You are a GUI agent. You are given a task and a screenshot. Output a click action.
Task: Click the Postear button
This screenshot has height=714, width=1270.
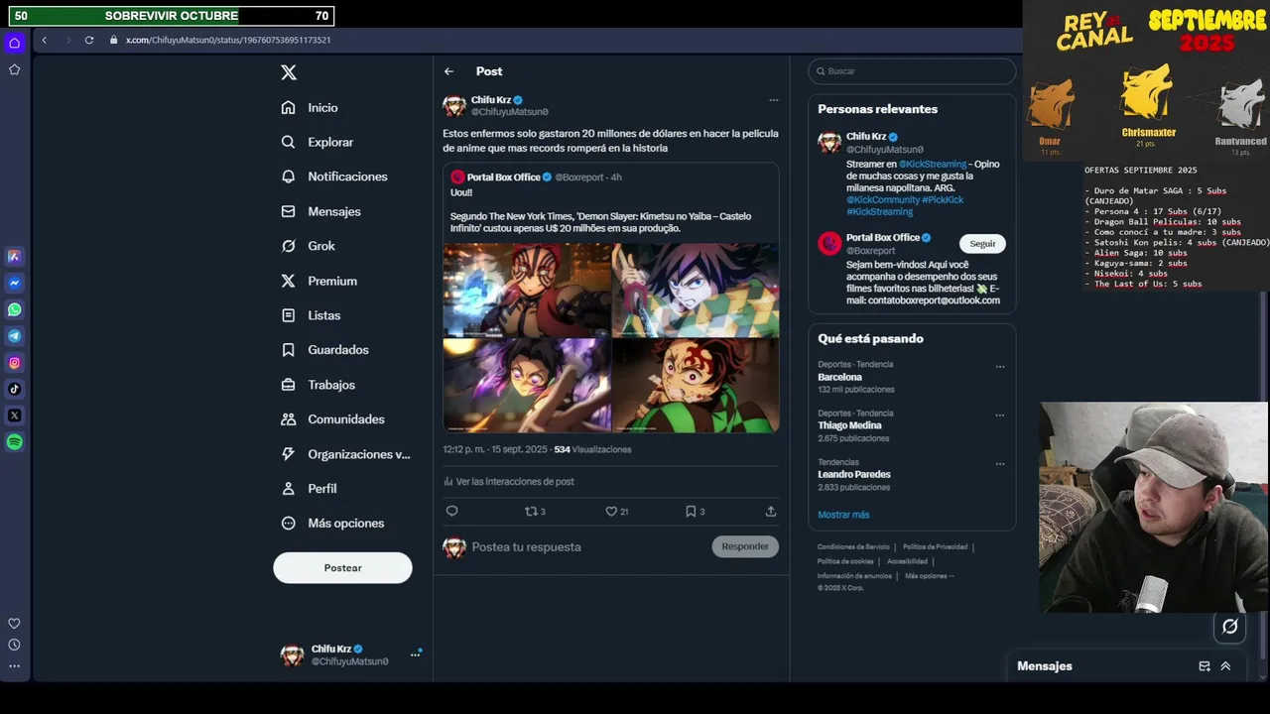click(342, 567)
